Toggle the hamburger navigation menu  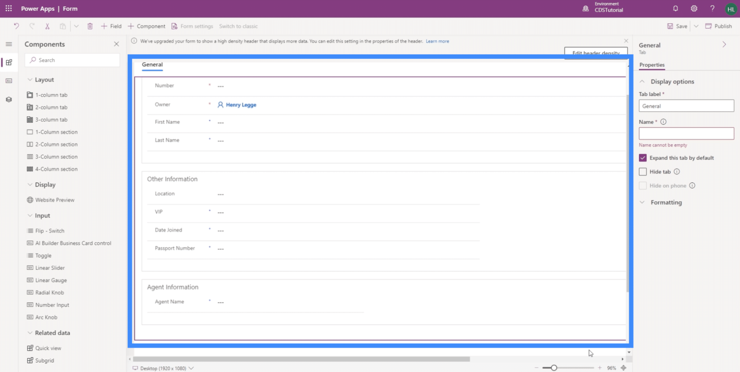point(9,44)
